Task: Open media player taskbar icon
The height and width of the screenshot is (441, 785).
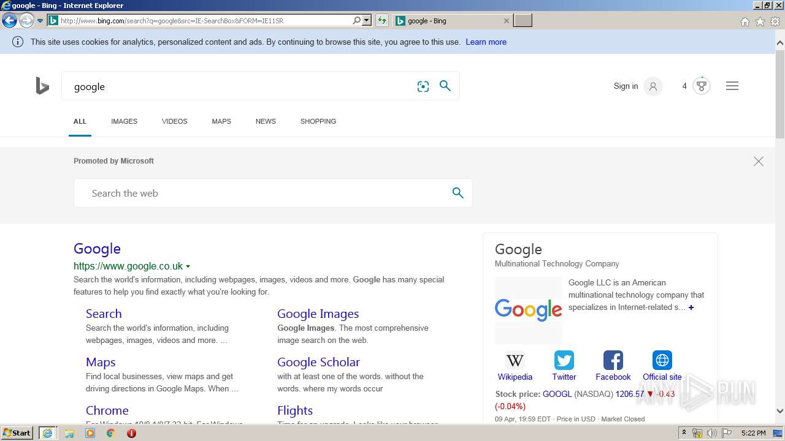Action: (x=90, y=433)
